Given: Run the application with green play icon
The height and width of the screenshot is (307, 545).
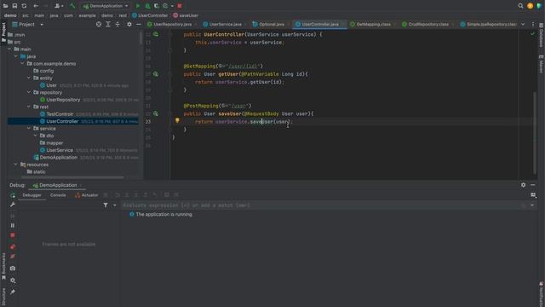Looking at the screenshot, I should (x=138, y=6).
